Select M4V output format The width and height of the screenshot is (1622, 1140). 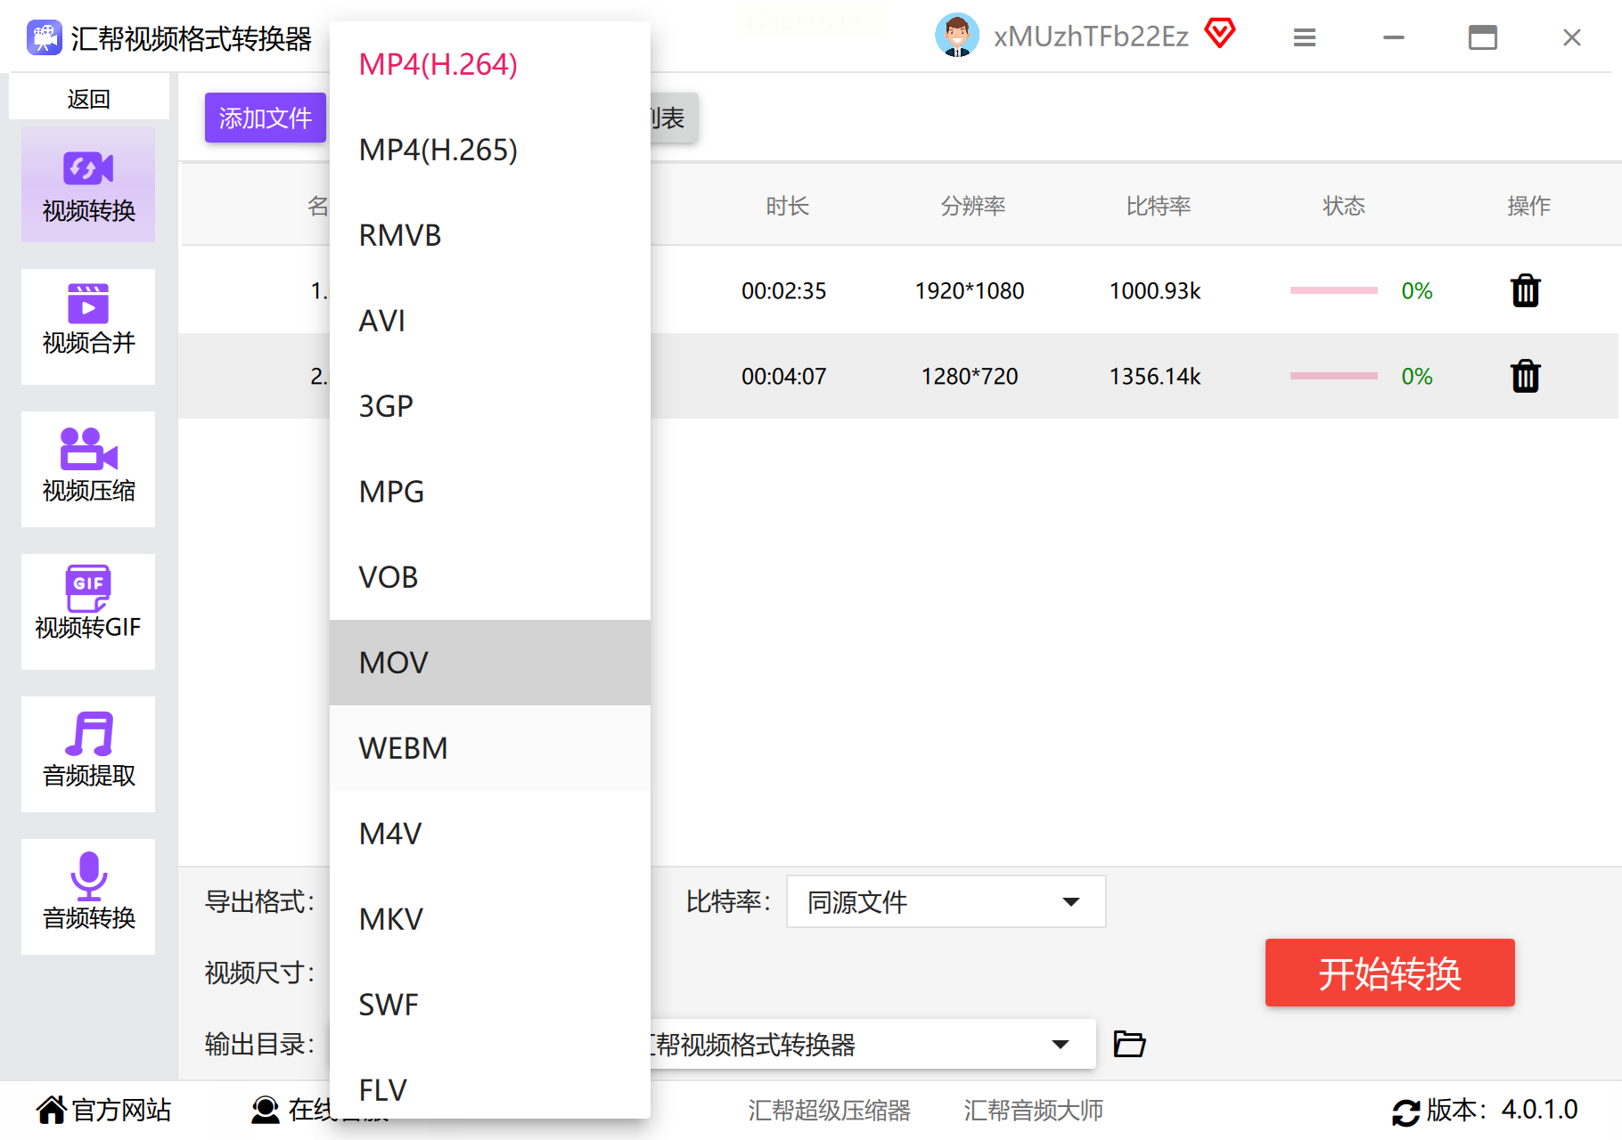[490, 834]
